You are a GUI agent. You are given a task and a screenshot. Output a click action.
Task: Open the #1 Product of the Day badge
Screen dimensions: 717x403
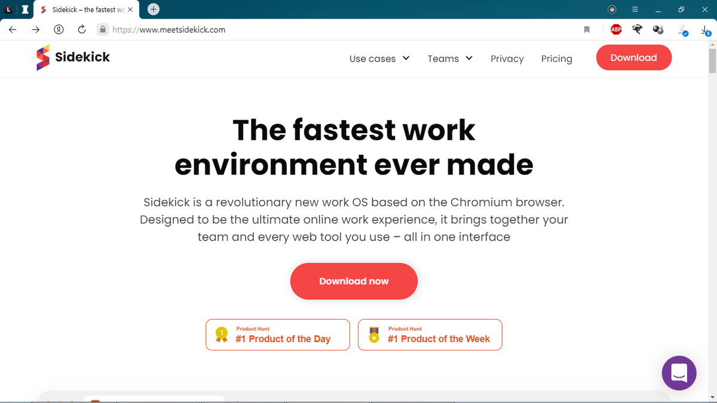pos(278,335)
